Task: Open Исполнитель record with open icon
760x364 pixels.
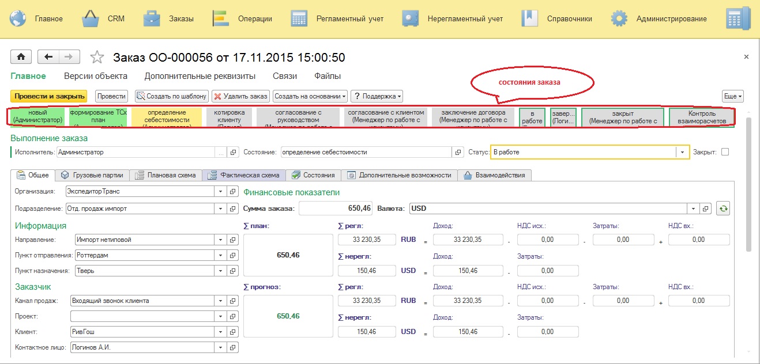Action: point(234,152)
